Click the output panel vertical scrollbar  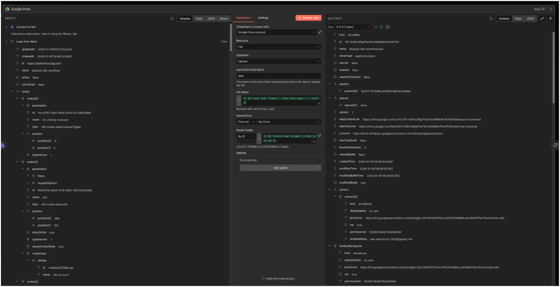pyautogui.click(x=553, y=67)
